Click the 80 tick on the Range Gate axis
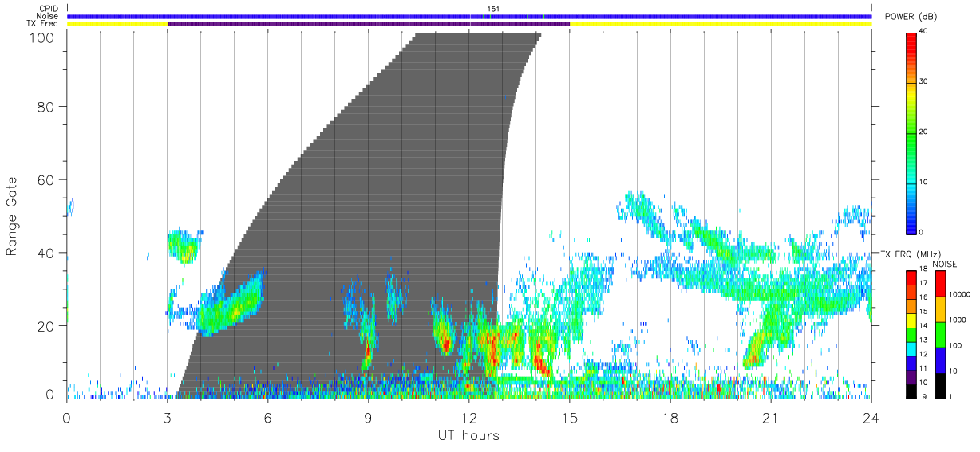Viewport: 980px width, 452px height. 46,107
